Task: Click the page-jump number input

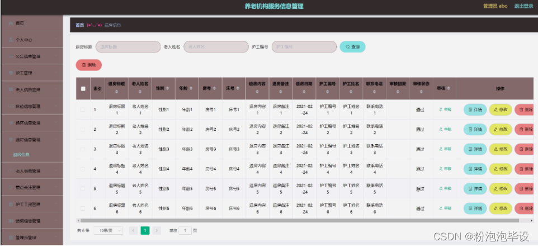Action: coord(185,231)
